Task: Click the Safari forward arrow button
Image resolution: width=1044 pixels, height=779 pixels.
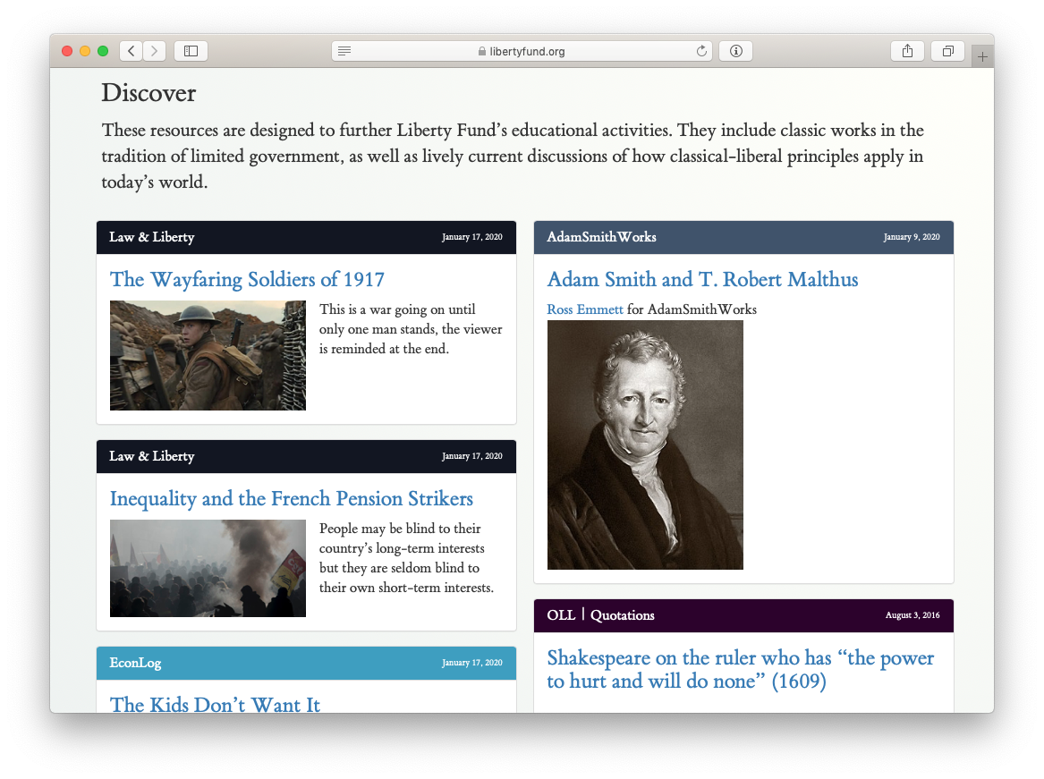Action: (155, 51)
